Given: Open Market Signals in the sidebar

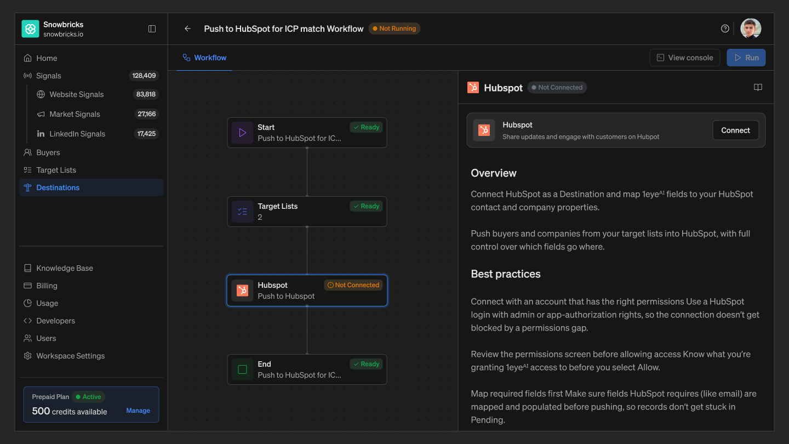Looking at the screenshot, I should tap(98, 114).
